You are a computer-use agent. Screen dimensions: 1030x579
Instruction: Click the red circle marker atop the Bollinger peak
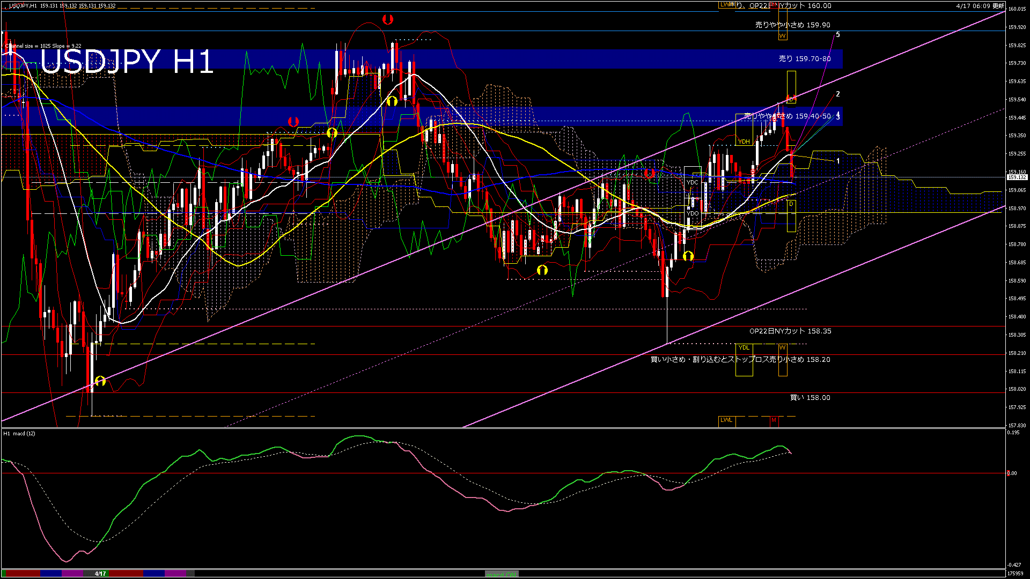[x=387, y=20]
